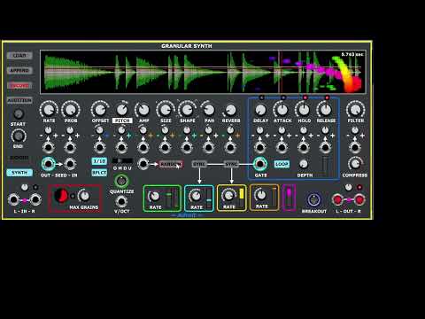This screenshot has height=319, width=425.
Task: Click the LOAD sample button
Action: click(19, 56)
